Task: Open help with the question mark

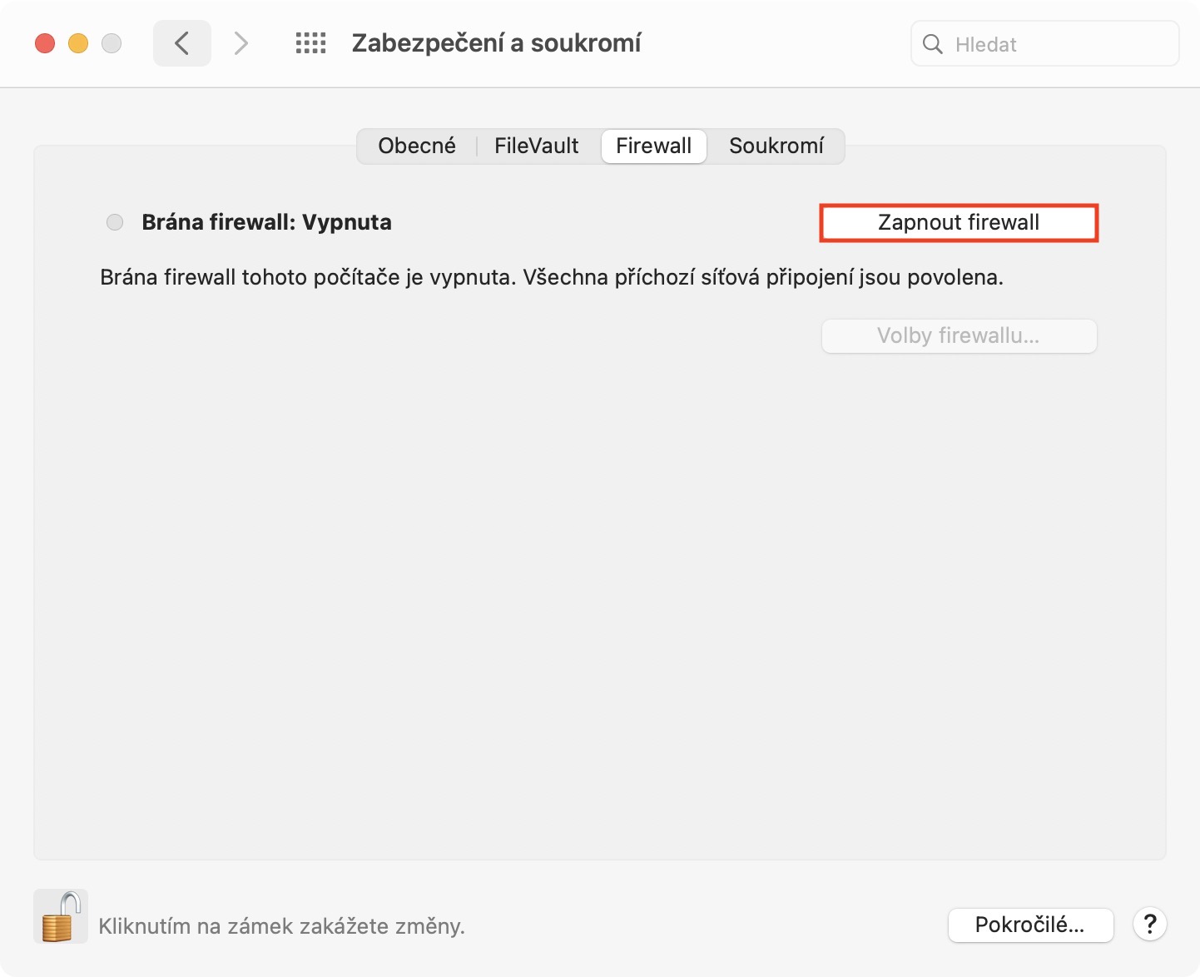Action: pos(1149,925)
